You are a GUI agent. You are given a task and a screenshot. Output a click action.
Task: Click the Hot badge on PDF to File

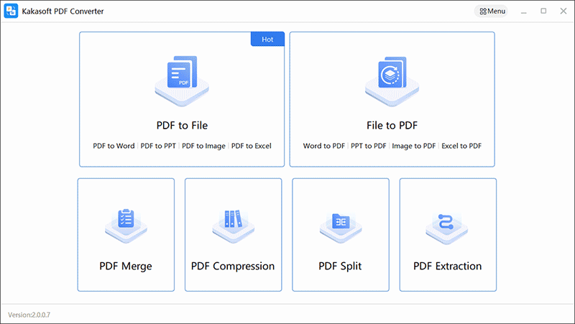[x=267, y=40]
